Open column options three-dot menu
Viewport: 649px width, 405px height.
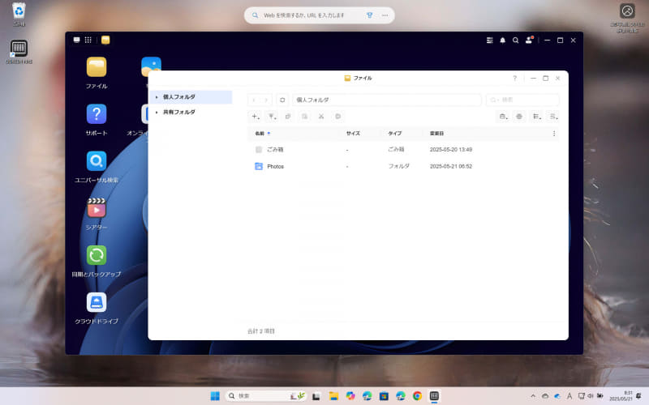point(554,134)
